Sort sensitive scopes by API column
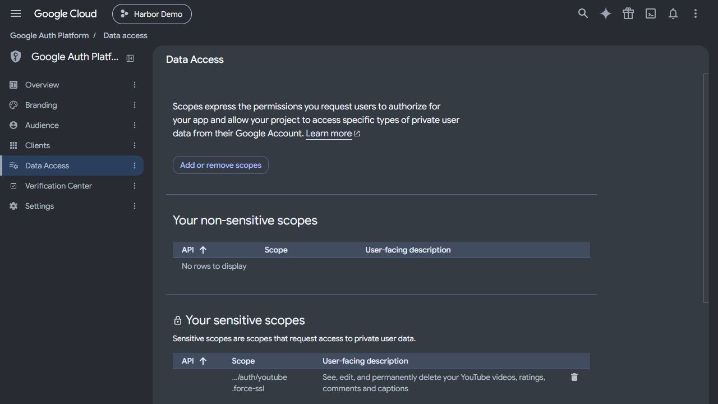This screenshot has width=718, height=404. point(194,361)
